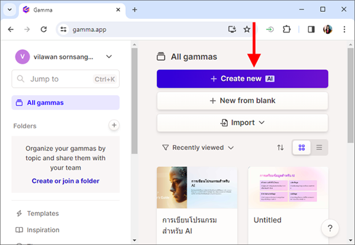355x245 pixels.
Task: Switch to grid view
Action: coord(302,148)
